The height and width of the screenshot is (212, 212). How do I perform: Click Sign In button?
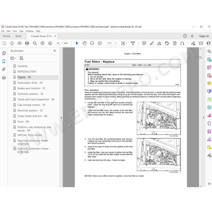[204, 36]
